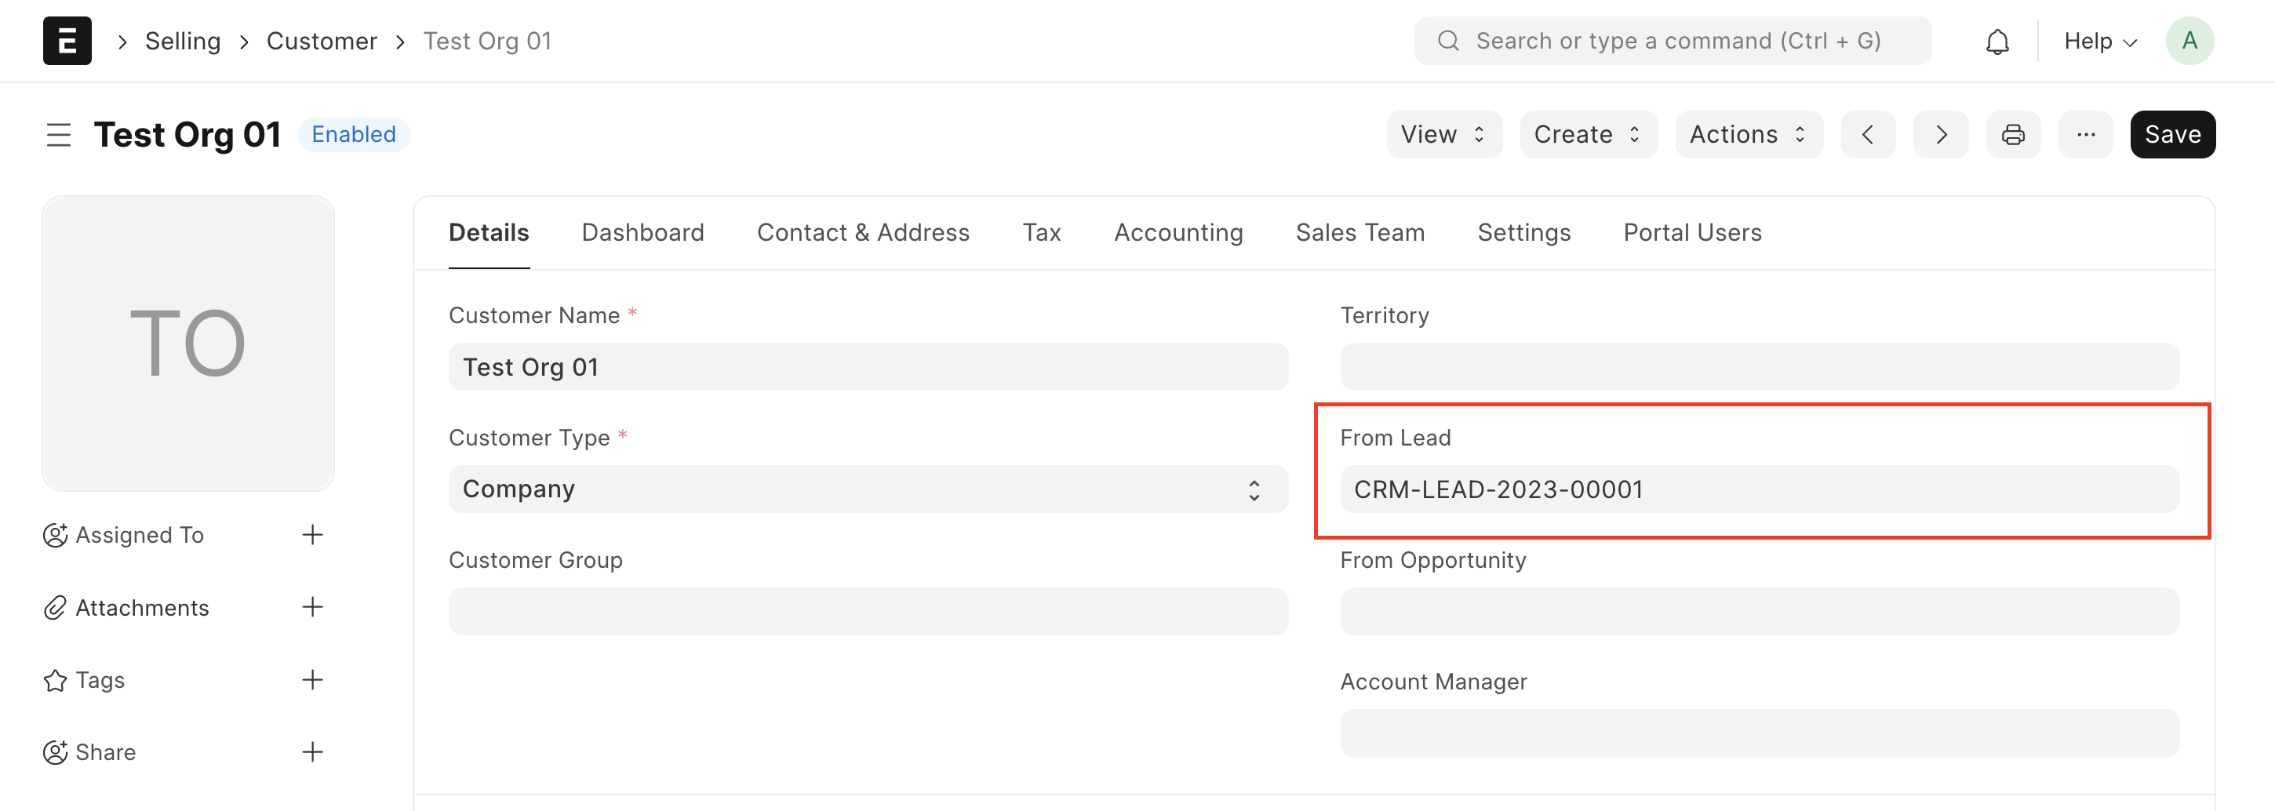The image size is (2275, 811).
Task: Click the Save button
Action: pos(2172,134)
